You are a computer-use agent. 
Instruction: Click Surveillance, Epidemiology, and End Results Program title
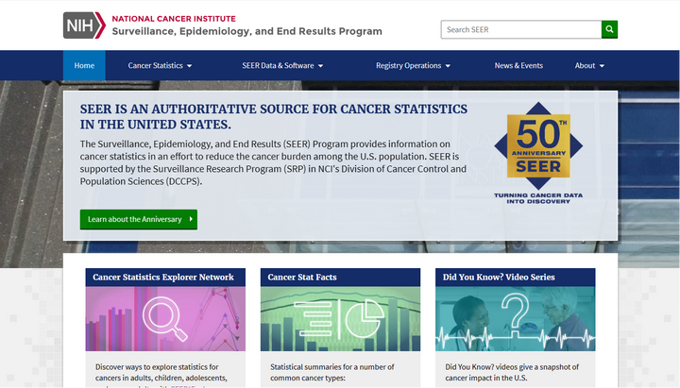(246, 31)
